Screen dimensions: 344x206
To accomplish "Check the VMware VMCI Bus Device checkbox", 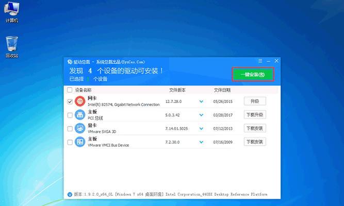I will 70,142.
